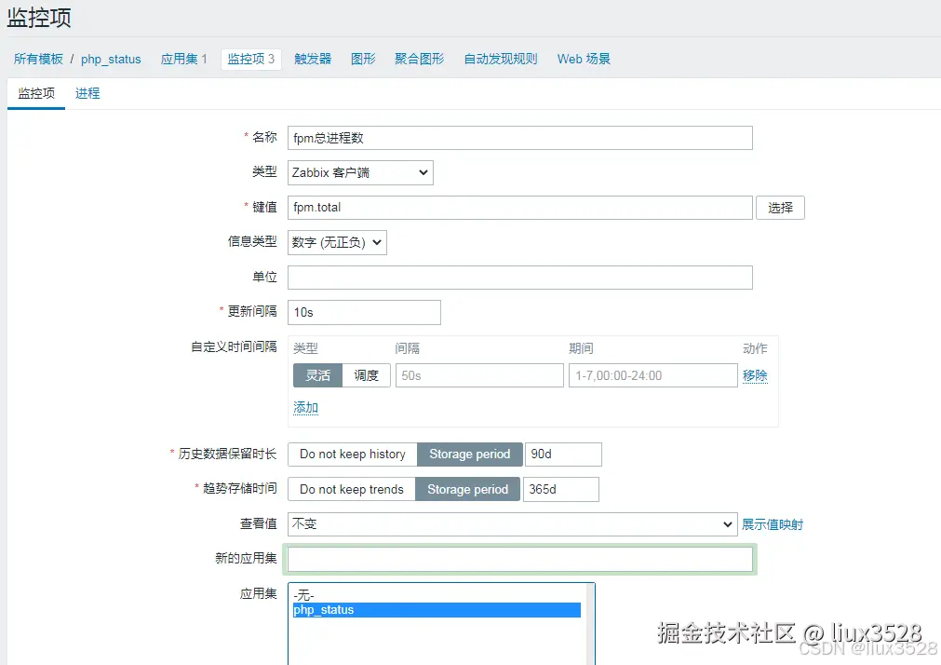
Task: Click the 间隔 field with 50s placeholder
Action: point(479,375)
